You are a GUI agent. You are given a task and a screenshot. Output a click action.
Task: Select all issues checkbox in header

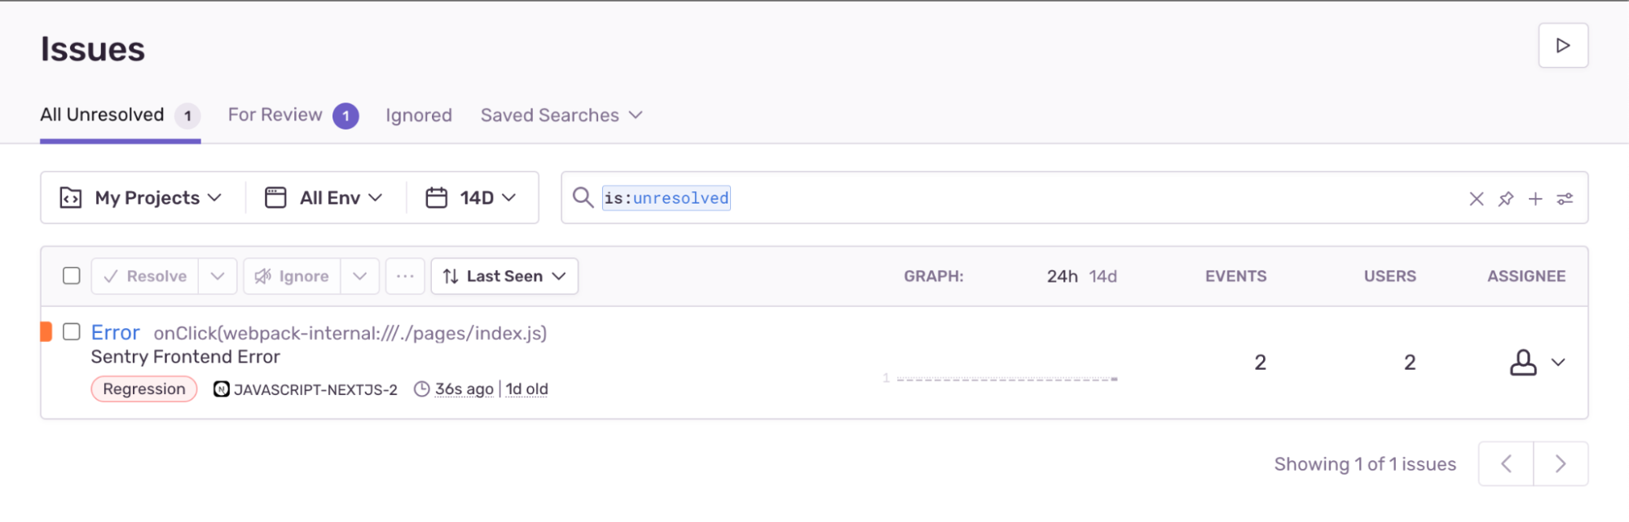72,276
